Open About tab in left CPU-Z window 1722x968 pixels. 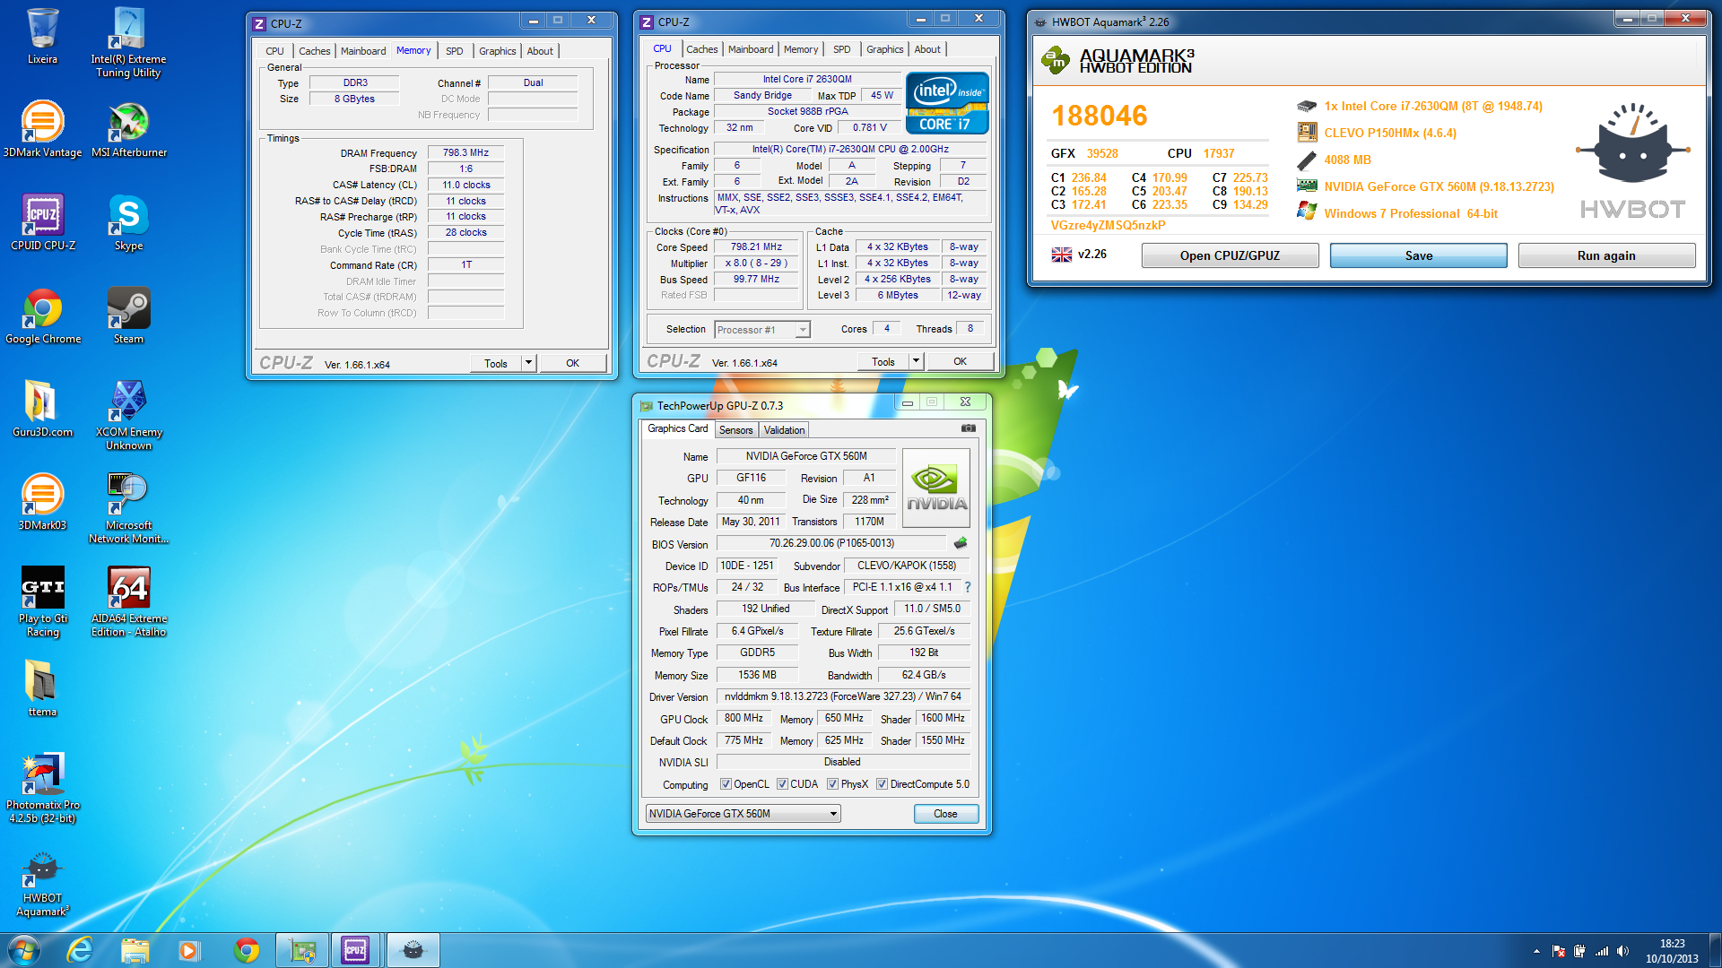[x=539, y=51]
